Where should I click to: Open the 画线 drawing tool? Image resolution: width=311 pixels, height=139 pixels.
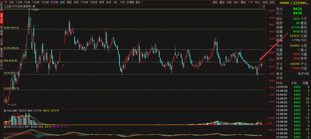coord(243,3)
